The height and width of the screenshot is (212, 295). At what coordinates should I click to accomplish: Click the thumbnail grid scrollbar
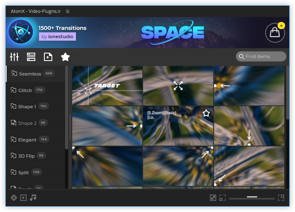pyautogui.click(x=288, y=93)
